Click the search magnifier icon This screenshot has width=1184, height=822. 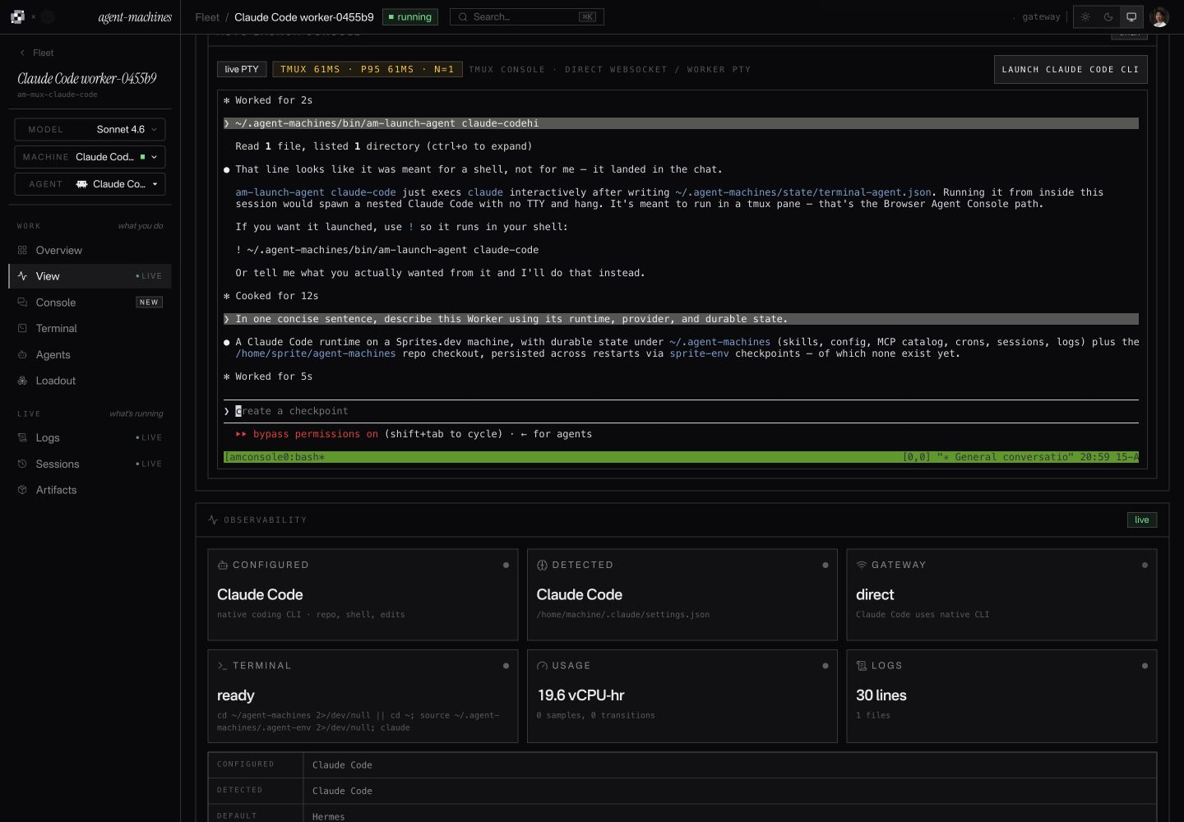click(464, 16)
